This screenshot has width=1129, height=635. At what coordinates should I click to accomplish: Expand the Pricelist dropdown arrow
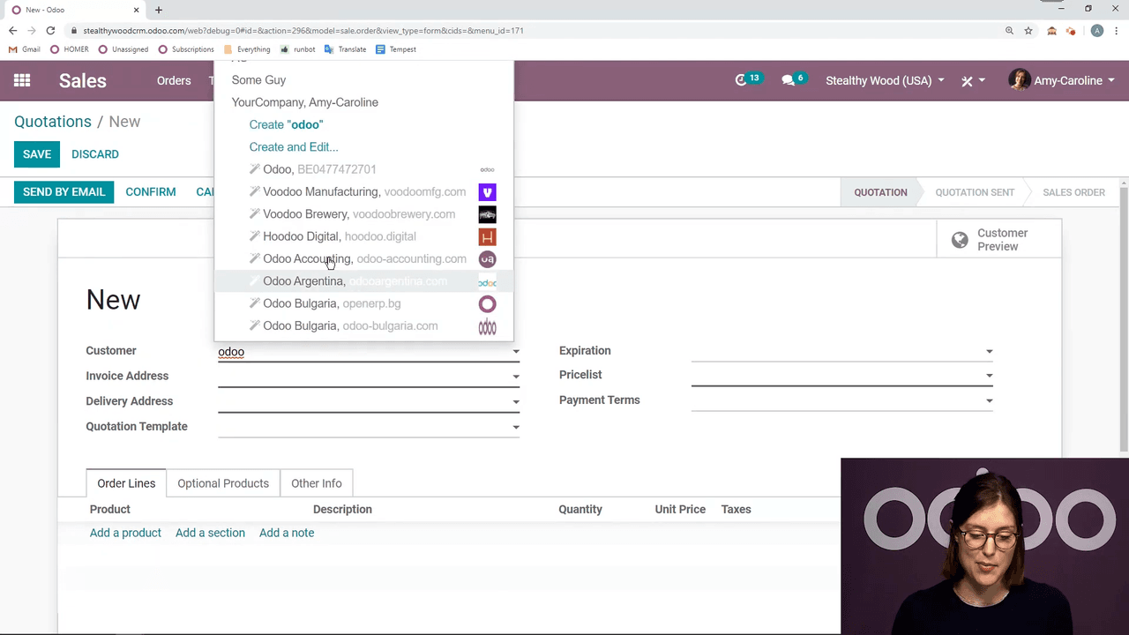(989, 376)
